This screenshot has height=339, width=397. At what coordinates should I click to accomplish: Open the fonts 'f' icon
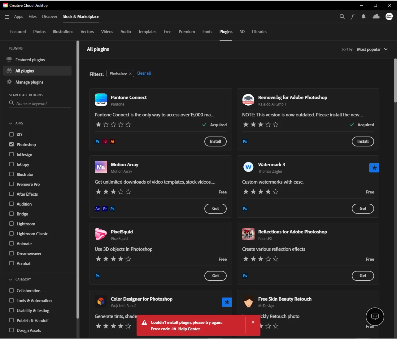pos(352,17)
